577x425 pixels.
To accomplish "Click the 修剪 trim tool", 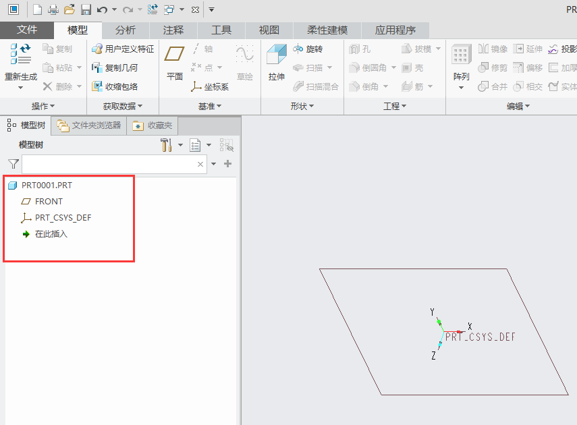I will [x=493, y=67].
